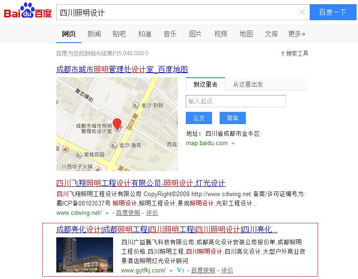Open the 更多» more categories menu
This screenshot has width=358, height=279.
[297, 34]
